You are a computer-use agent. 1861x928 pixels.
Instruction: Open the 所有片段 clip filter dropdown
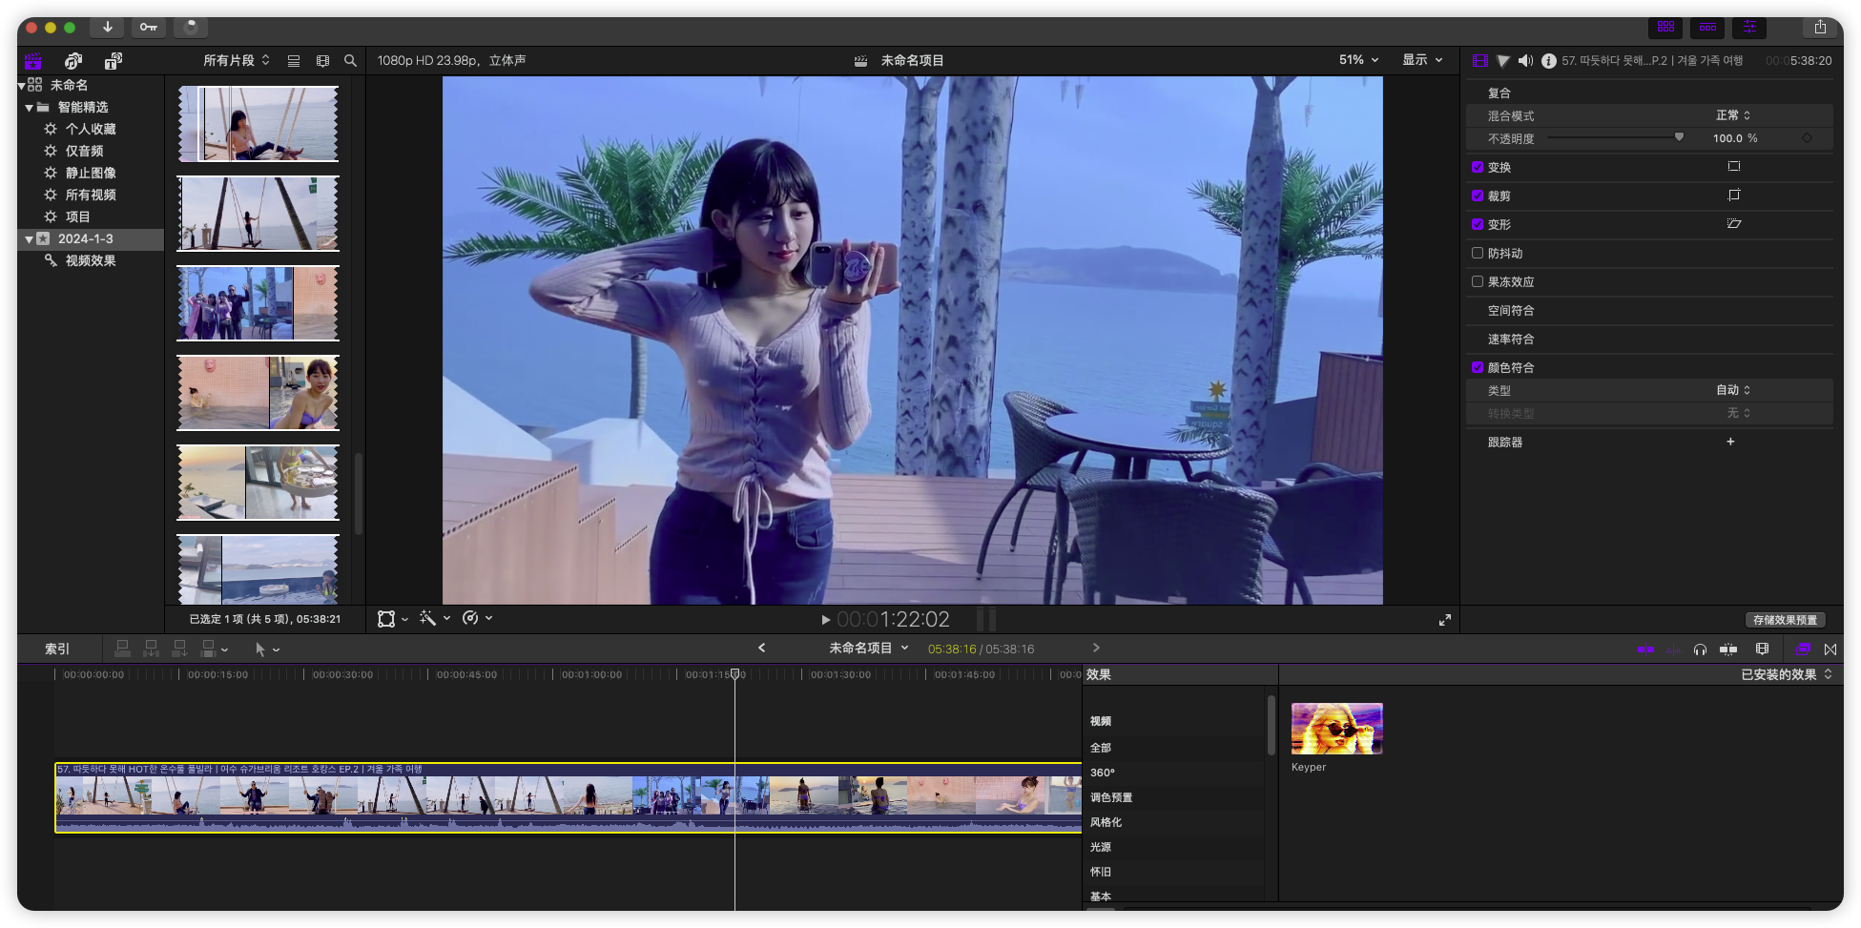click(x=237, y=61)
